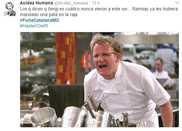Image resolution: width=182 pixels, height=131 pixels.
Task: Select the text line 'mandado una patá en la raja'
Action: coord(48,14)
